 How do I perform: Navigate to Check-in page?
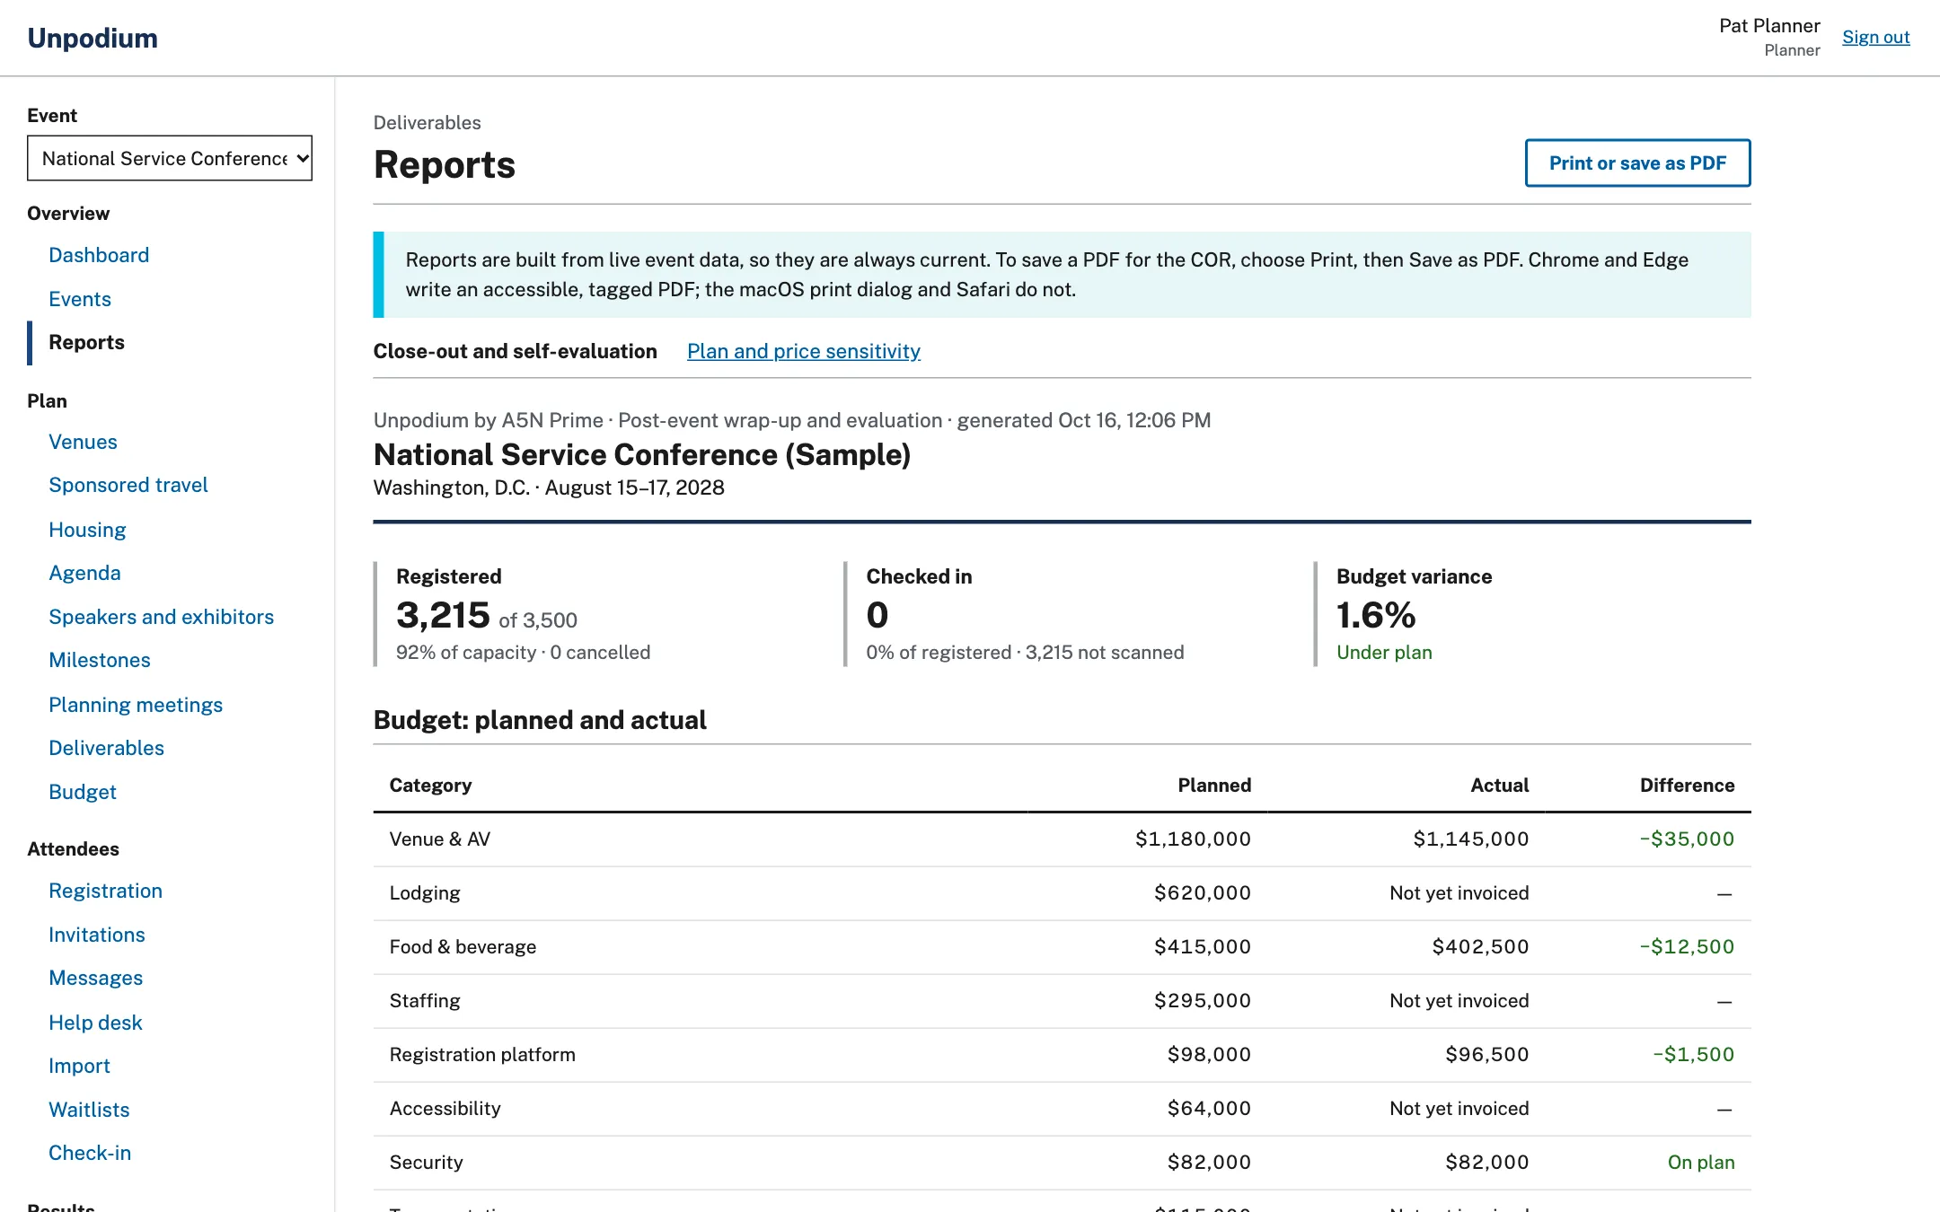tap(90, 1153)
